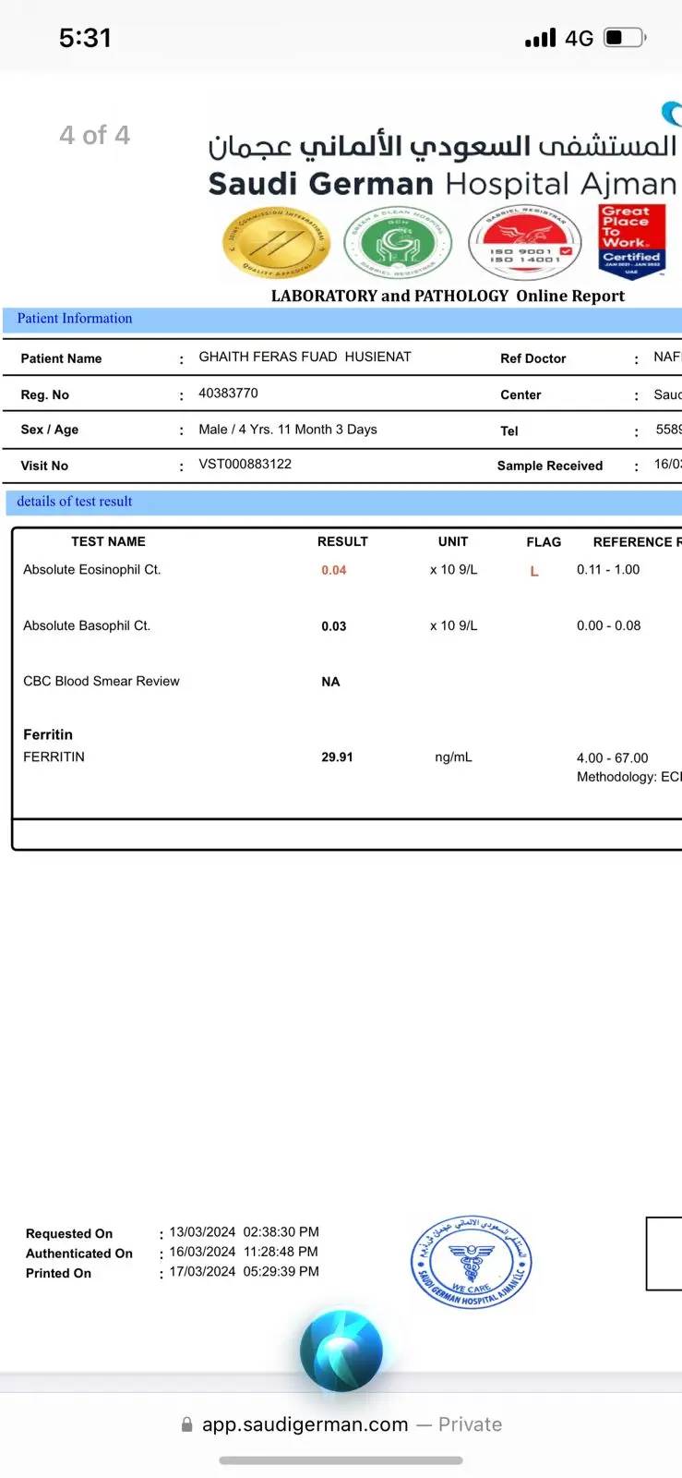Tap the blue hospital stamp seal

tap(471, 1261)
